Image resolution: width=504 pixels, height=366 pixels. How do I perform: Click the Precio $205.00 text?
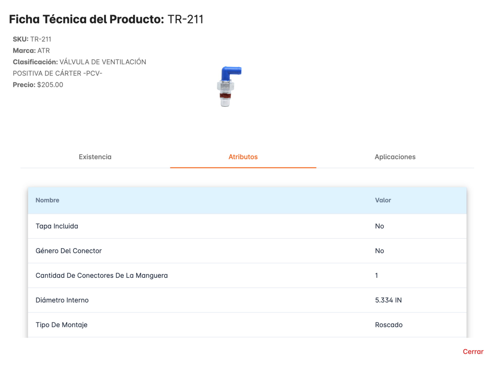tap(38, 85)
